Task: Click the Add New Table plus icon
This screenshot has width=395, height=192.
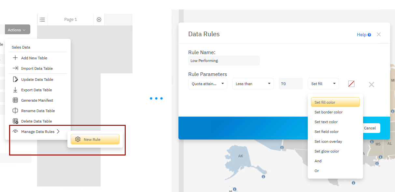Action: 16,58
